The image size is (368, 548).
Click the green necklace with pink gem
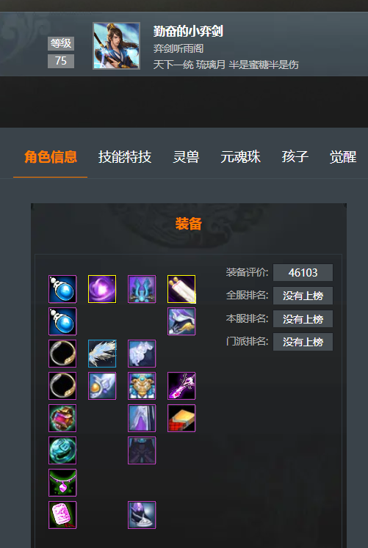coord(62,483)
